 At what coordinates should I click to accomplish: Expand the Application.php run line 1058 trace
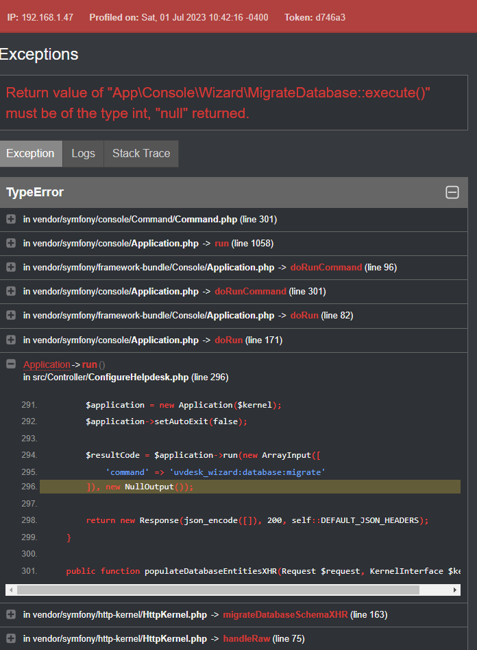[11, 244]
